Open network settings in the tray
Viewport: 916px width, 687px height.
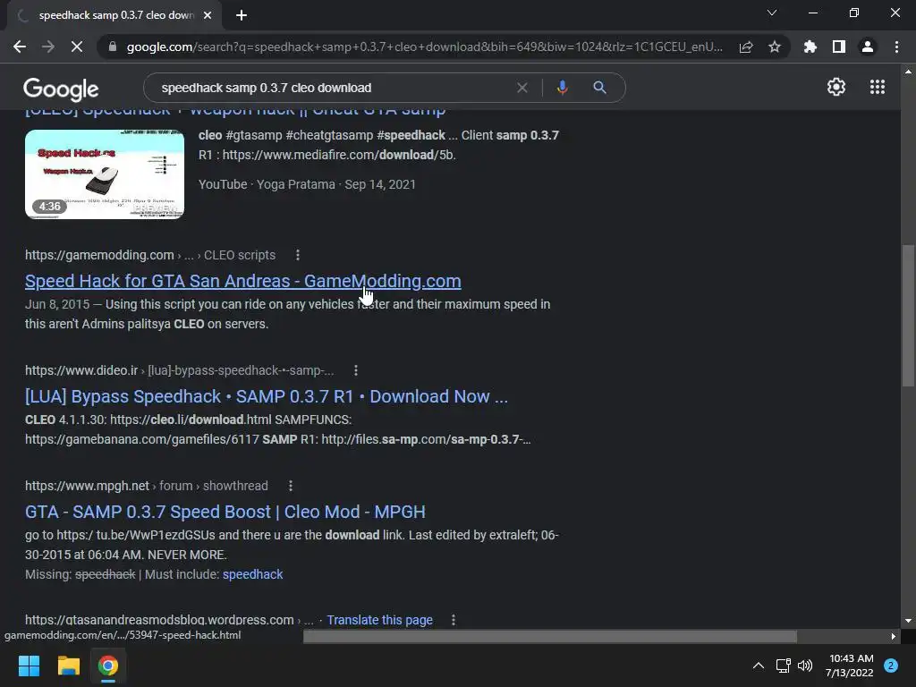pos(783,666)
